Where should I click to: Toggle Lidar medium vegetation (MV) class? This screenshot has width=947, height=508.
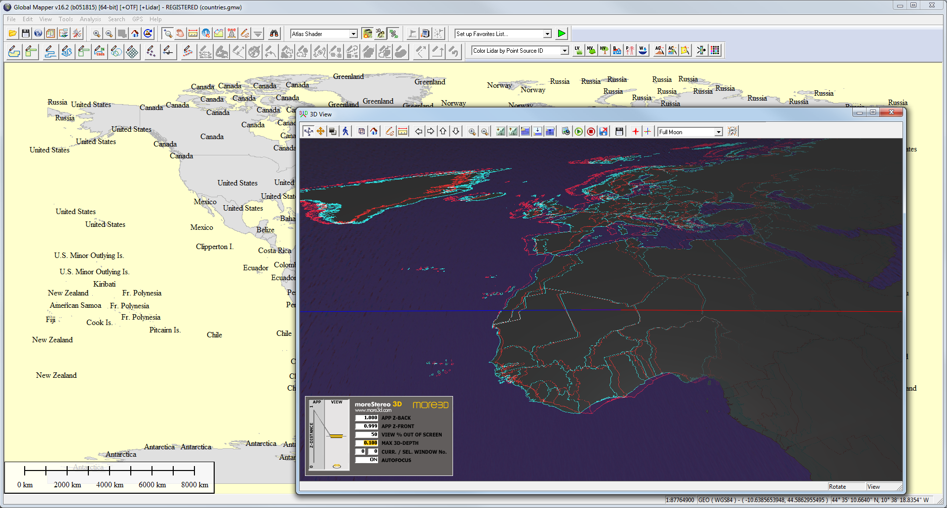tap(591, 50)
